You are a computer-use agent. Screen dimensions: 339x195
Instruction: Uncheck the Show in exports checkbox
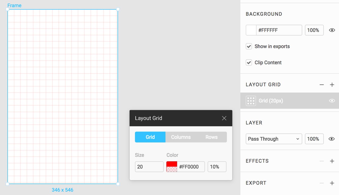[x=249, y=46]
